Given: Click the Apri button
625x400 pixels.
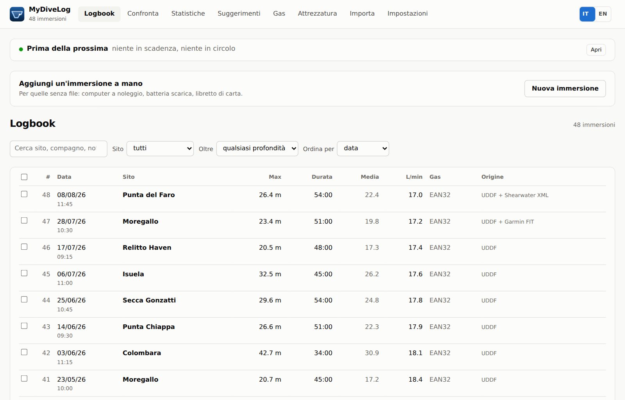Looking at the screenshot, I should pos(596,50).
